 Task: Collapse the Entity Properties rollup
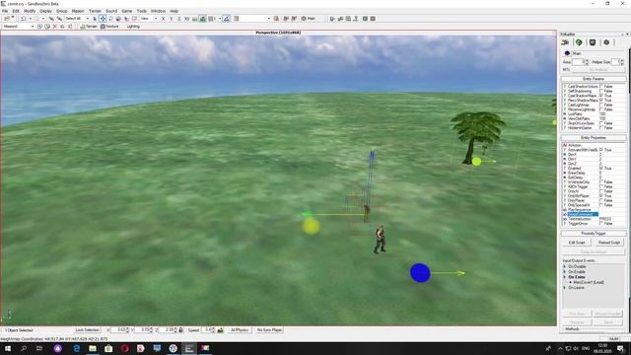(x=594, y=138)
